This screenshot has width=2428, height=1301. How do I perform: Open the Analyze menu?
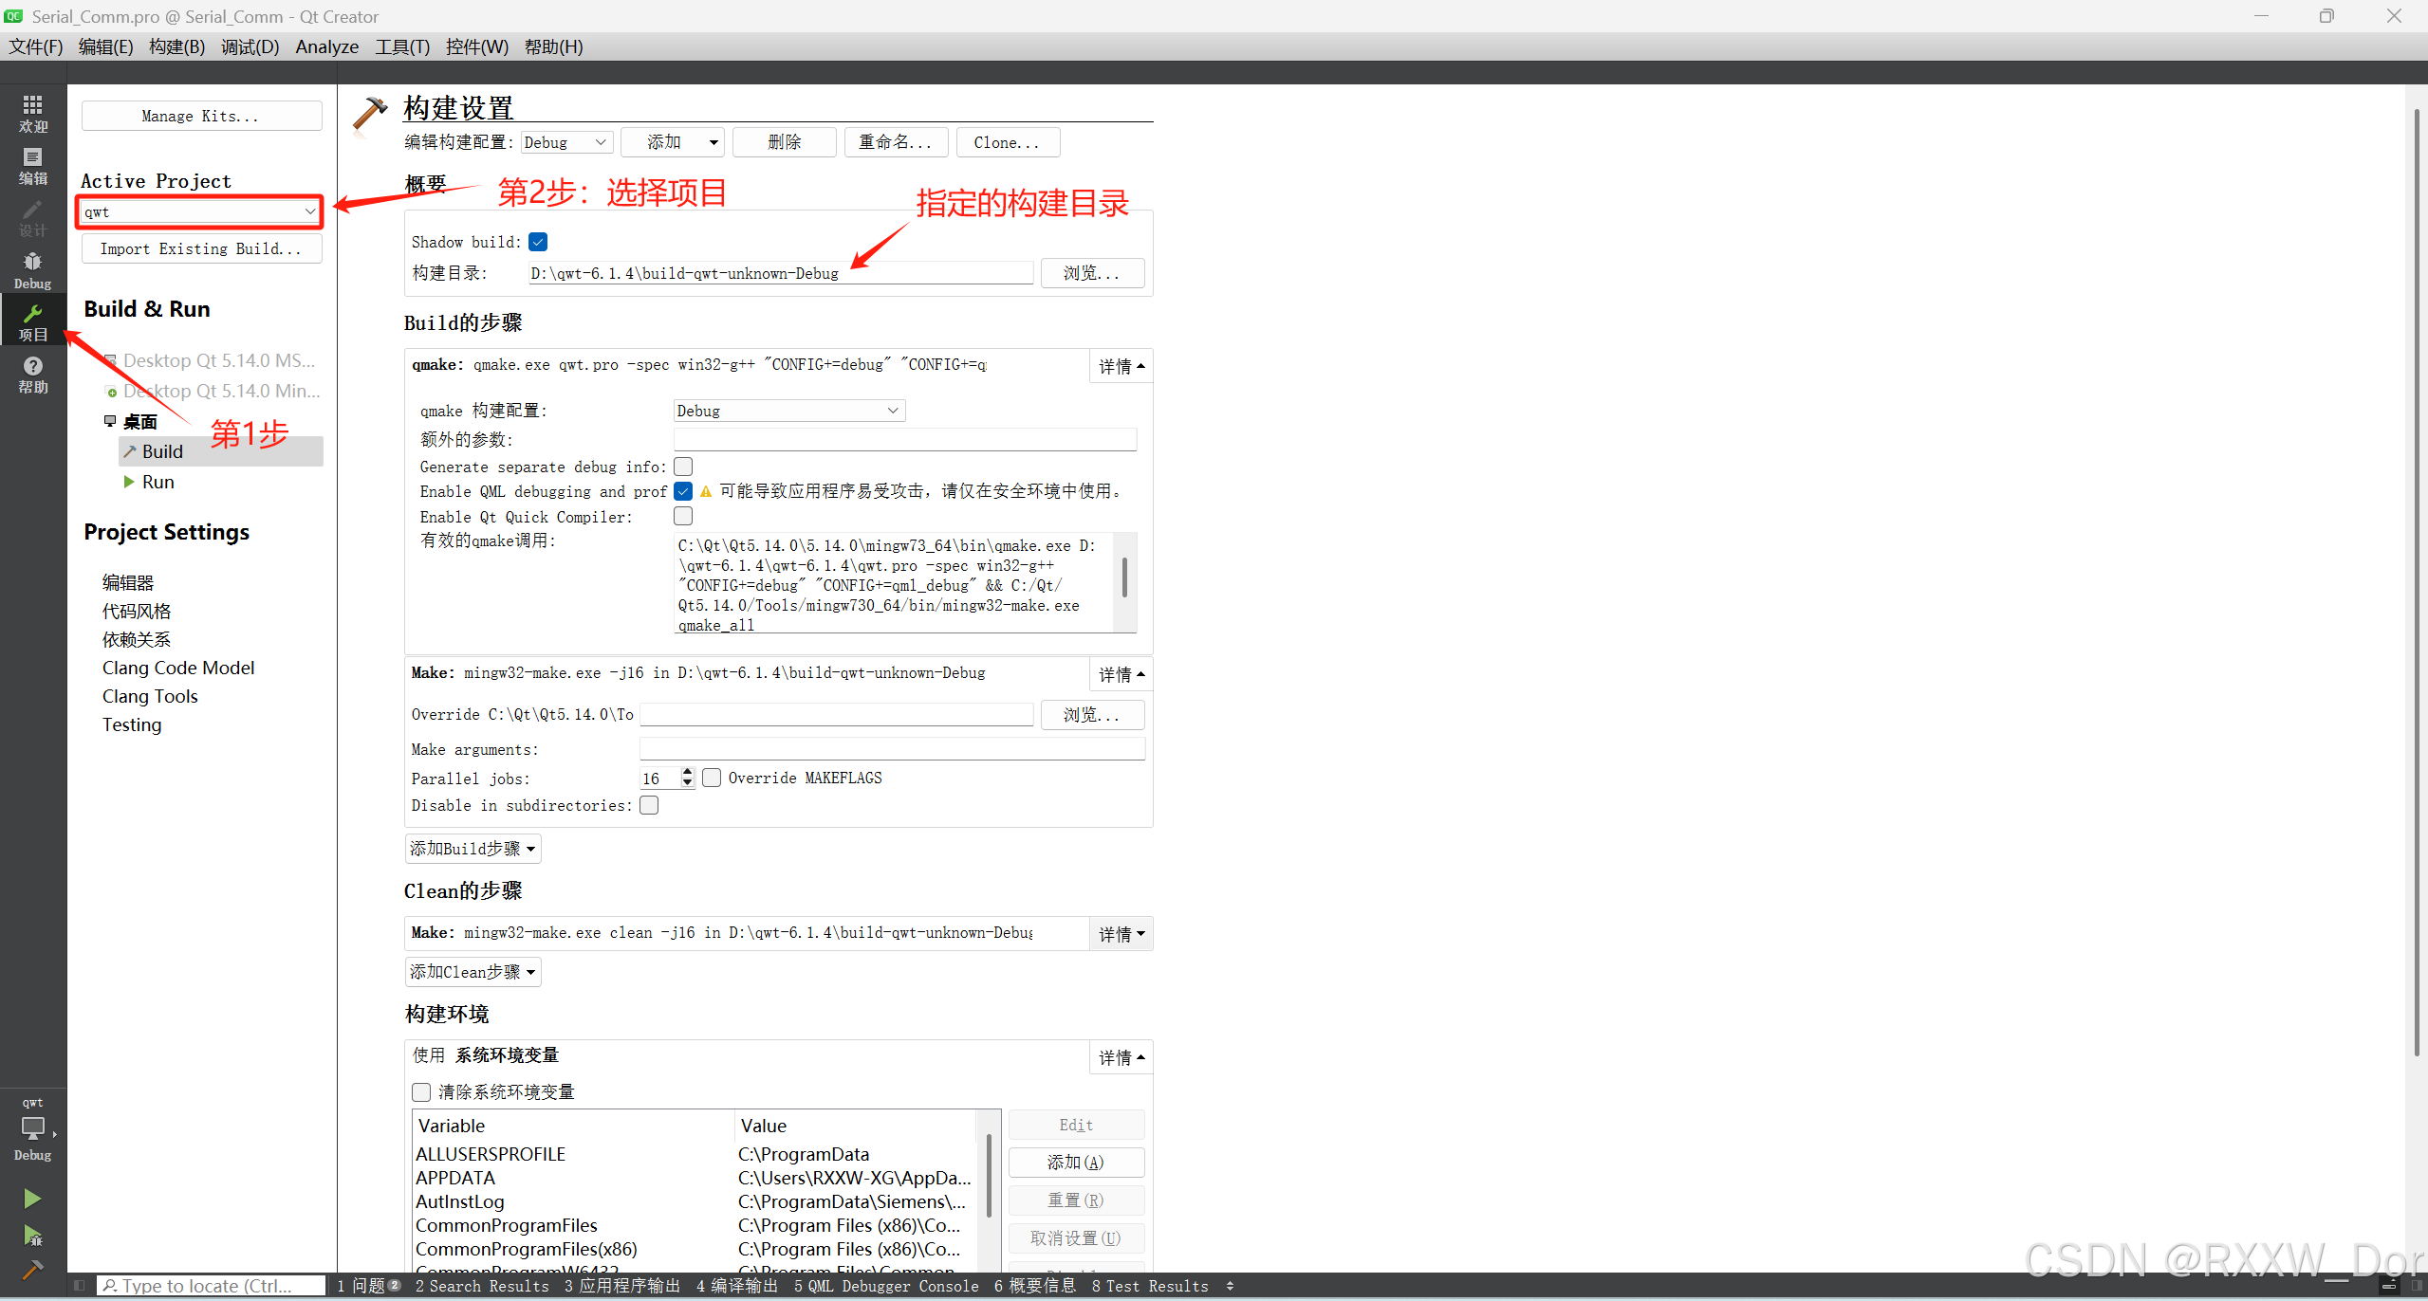tap(326, 46)
